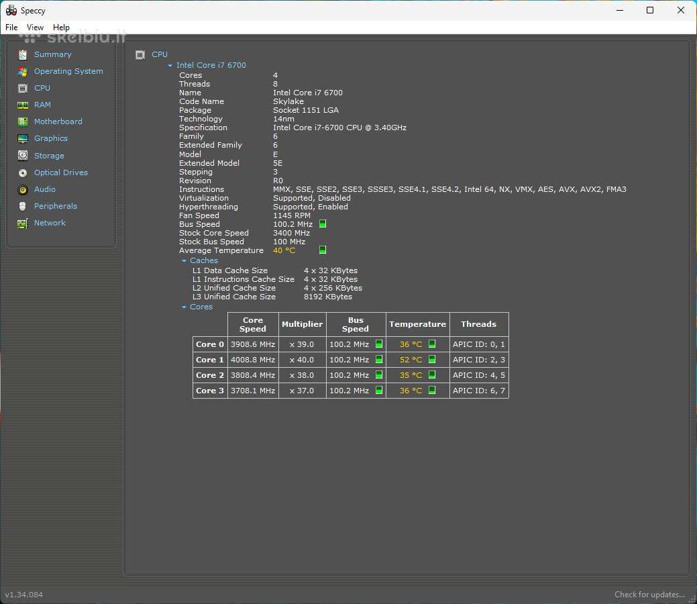
Task: Click the APIC ID: 6, 7 cell
Action: click(479, 391)
